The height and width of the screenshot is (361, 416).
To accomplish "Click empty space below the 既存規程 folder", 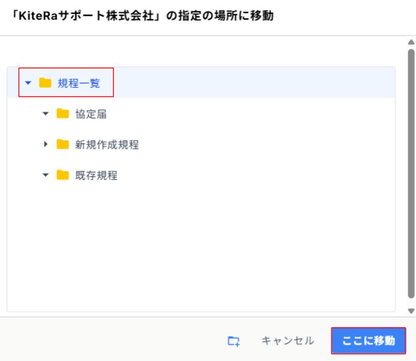I will click(x=201, y=247).
